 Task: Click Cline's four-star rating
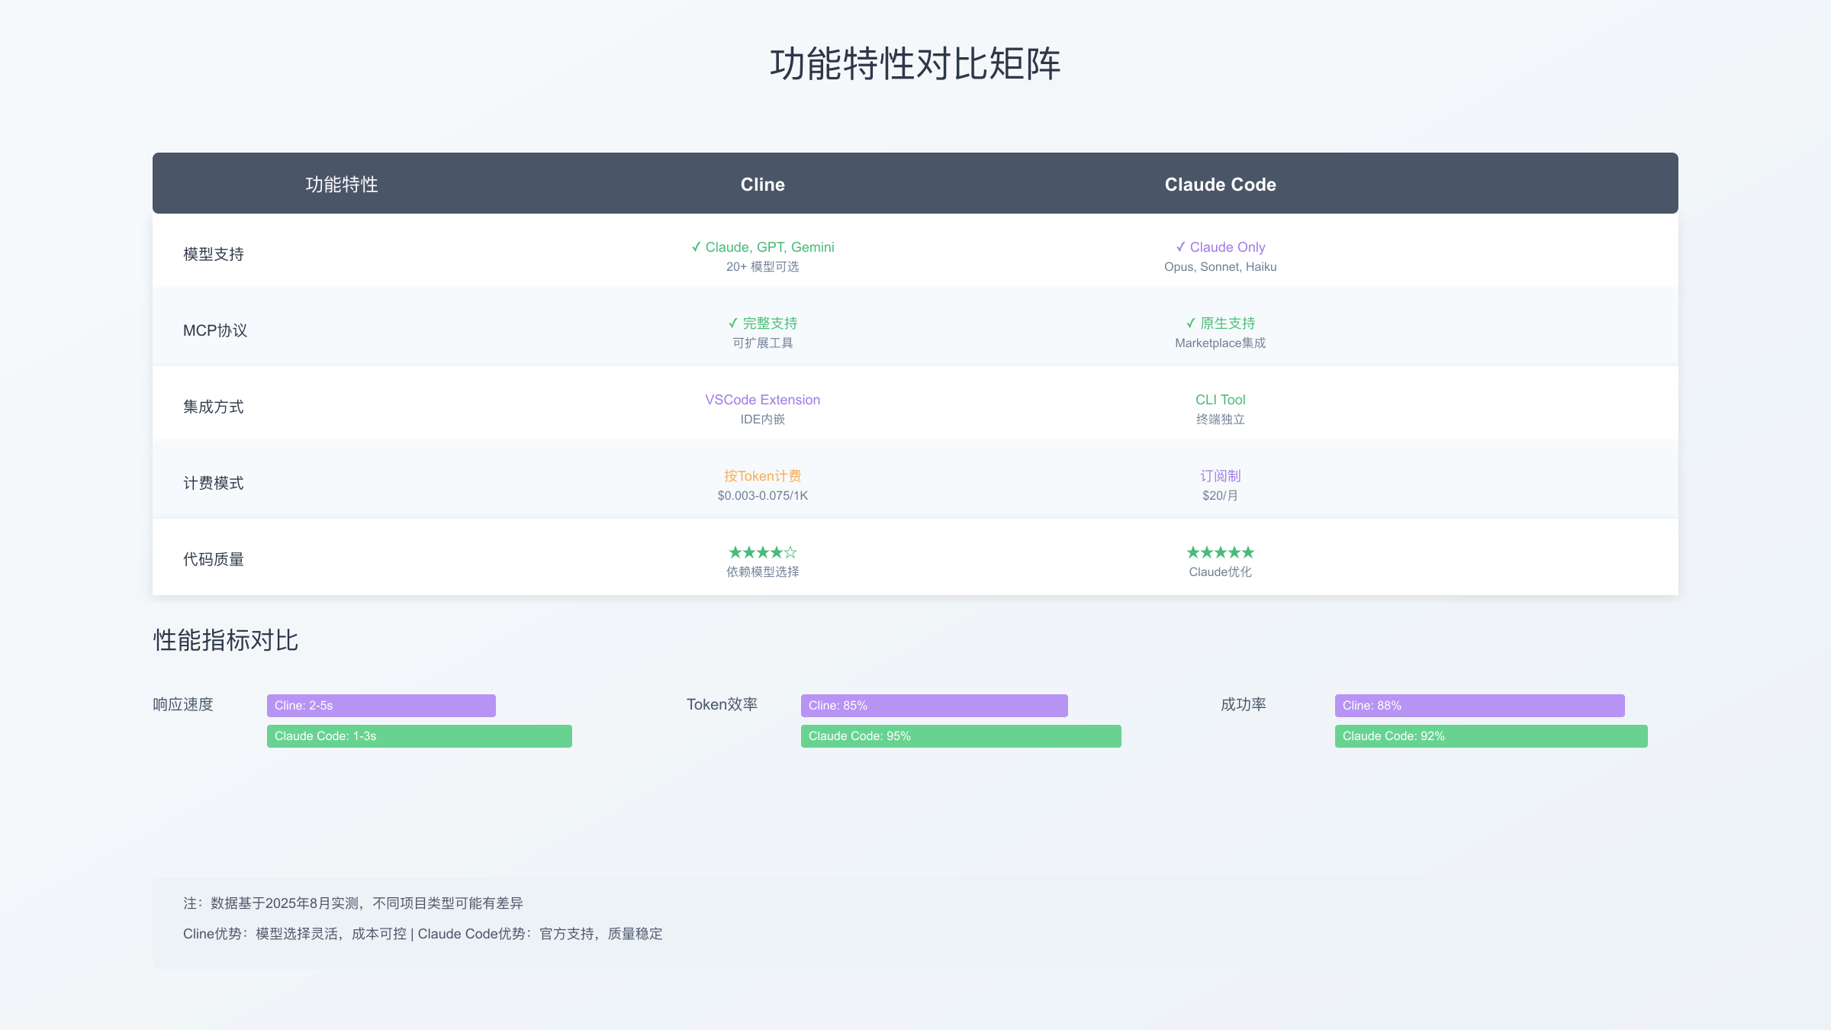coord(763,552)
